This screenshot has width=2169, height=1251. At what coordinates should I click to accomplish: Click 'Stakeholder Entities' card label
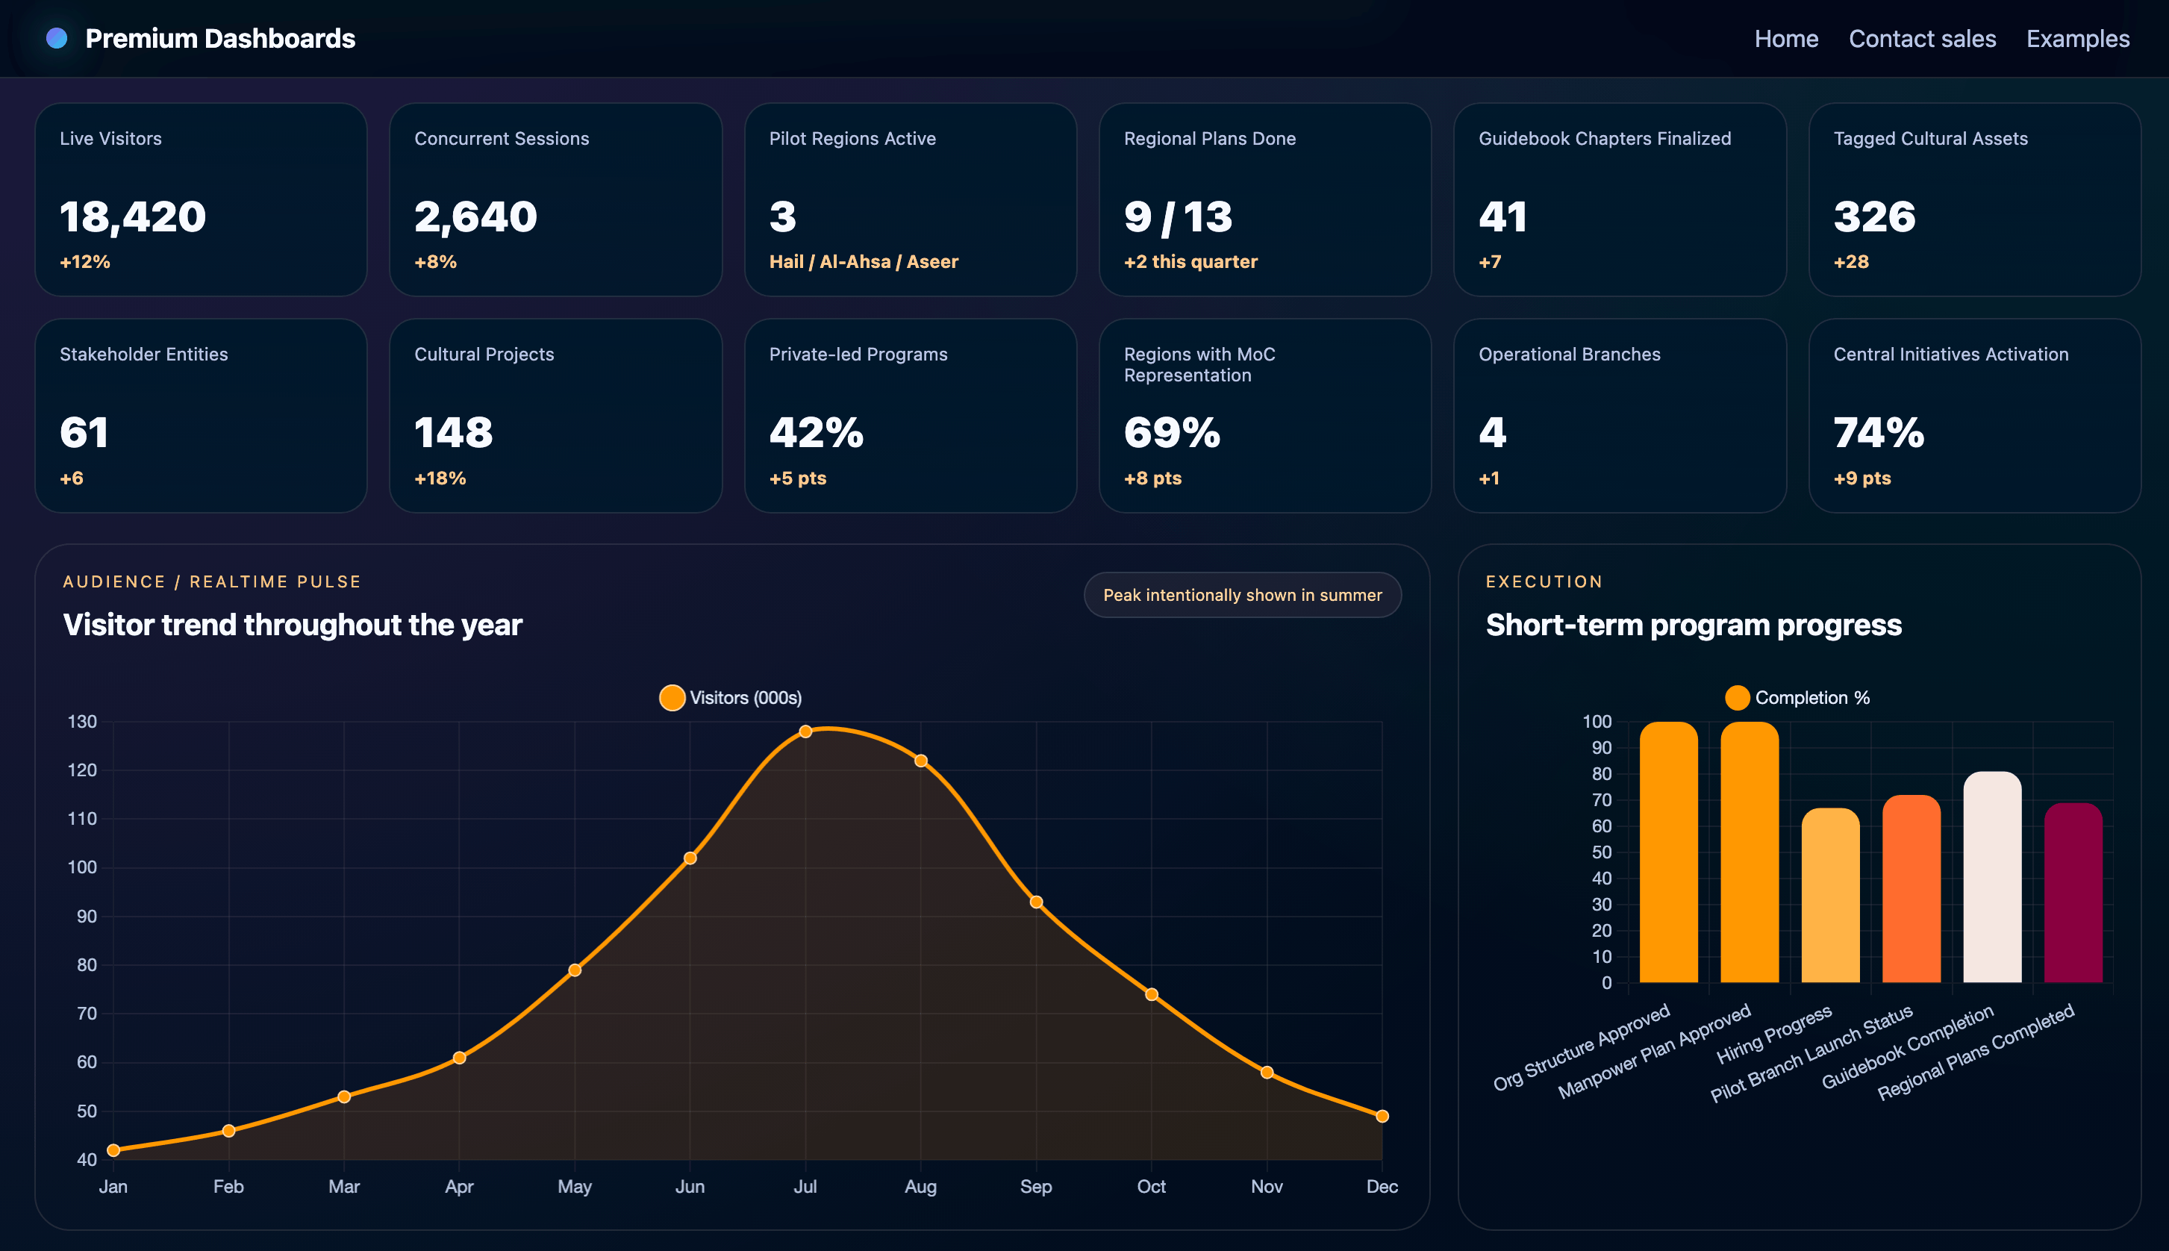point(143,354)
